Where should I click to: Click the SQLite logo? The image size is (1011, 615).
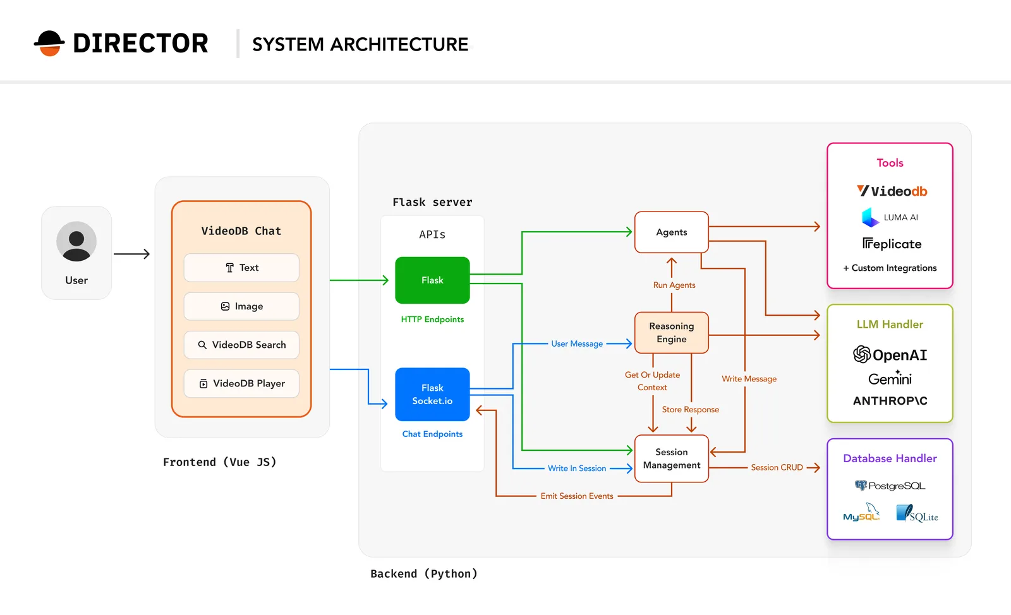click(917, 513)
